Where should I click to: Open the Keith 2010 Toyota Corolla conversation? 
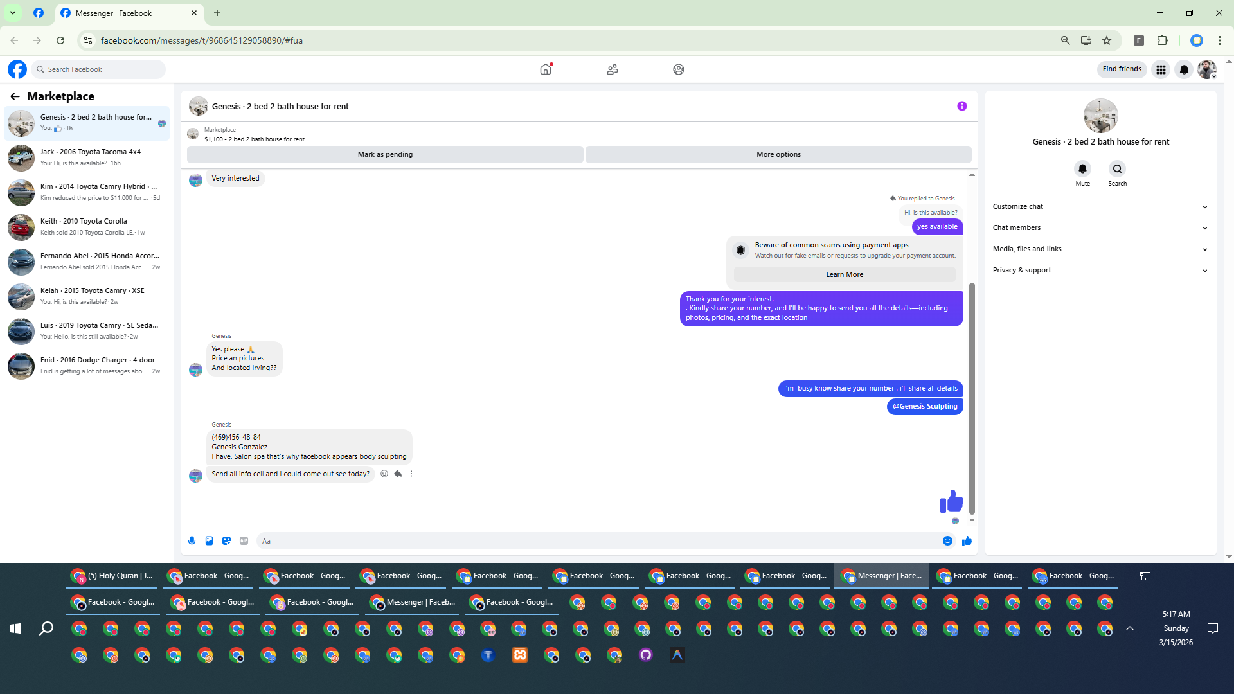point(87,227)
